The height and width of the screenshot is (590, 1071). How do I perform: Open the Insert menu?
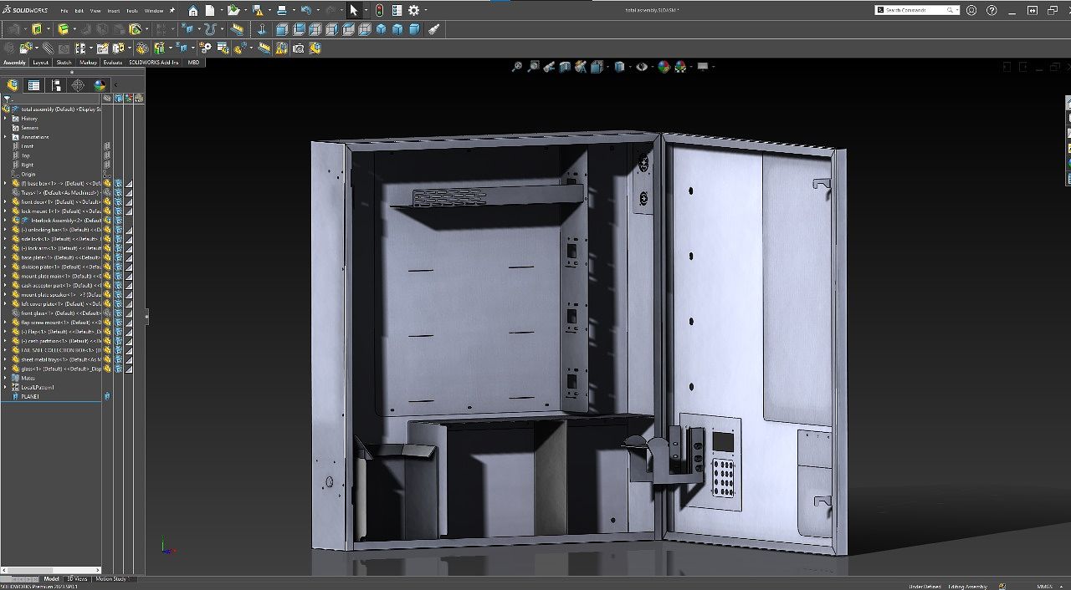pyautogui.click(x=113, y=11)
